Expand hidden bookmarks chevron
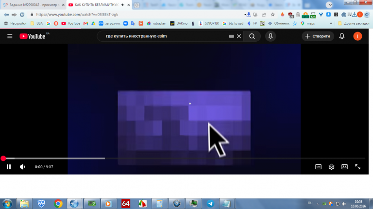The height and width of the screenshot is (209, 373). point(331,23)
